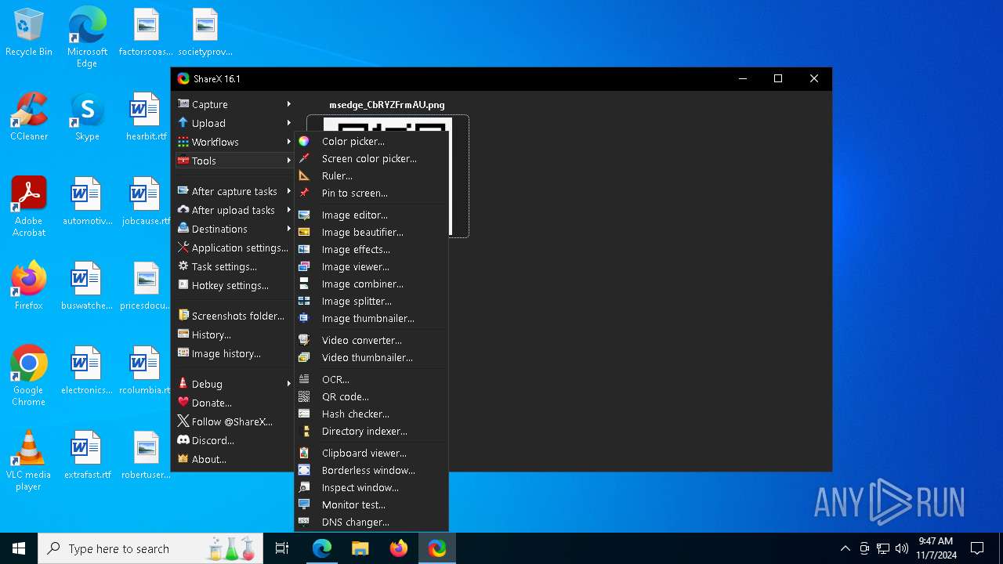Open the Image viewer icon
1003x564 pixels.
coord(304,266)
